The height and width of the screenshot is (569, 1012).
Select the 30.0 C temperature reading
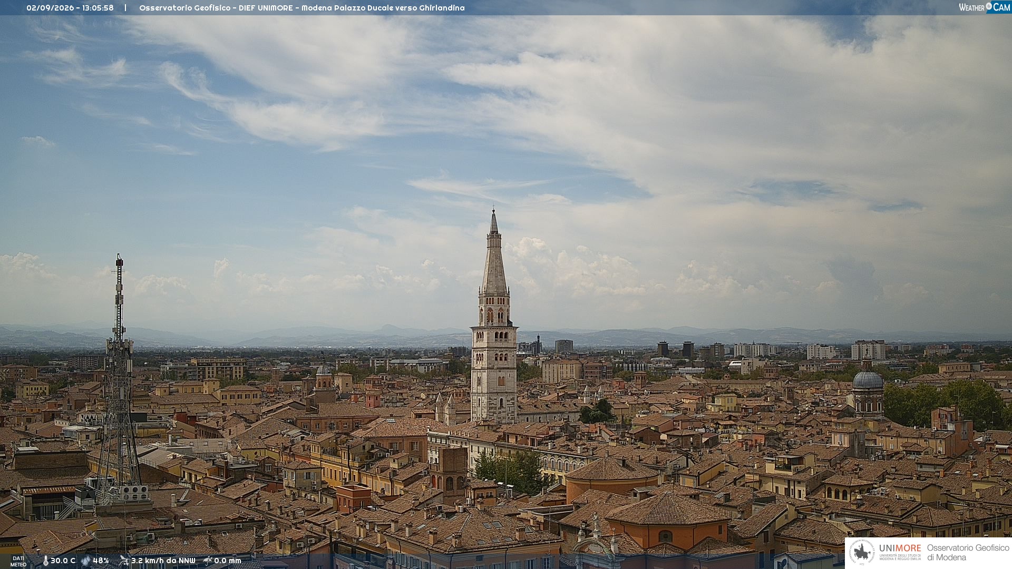[63, 561]
